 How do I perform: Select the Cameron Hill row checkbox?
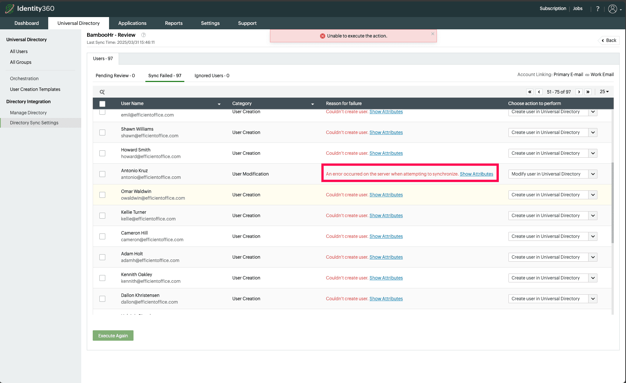point(102,236)
